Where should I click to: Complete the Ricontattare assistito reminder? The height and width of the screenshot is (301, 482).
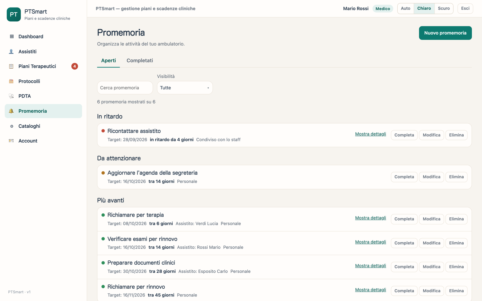[404, 135]
